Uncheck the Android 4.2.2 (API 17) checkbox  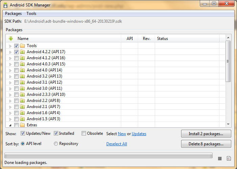tap(16, 52)
